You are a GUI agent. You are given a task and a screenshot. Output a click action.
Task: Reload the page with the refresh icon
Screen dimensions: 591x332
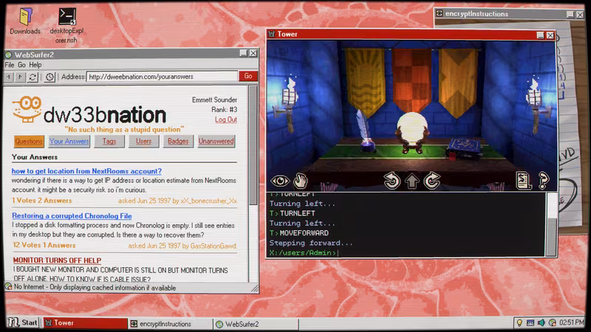coord(33,77)
